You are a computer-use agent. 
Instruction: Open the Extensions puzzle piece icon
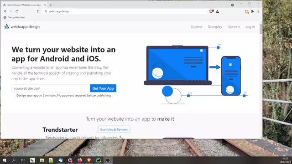(252, 11)
